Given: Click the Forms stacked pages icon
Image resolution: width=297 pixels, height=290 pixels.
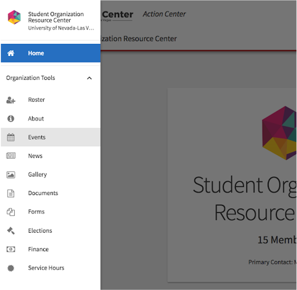Looking at the screenshot, I should point(11,212).
